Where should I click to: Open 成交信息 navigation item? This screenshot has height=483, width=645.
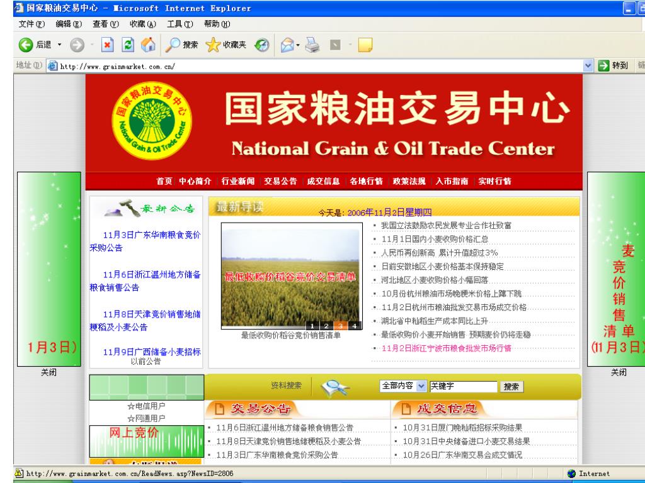(323, 181)
